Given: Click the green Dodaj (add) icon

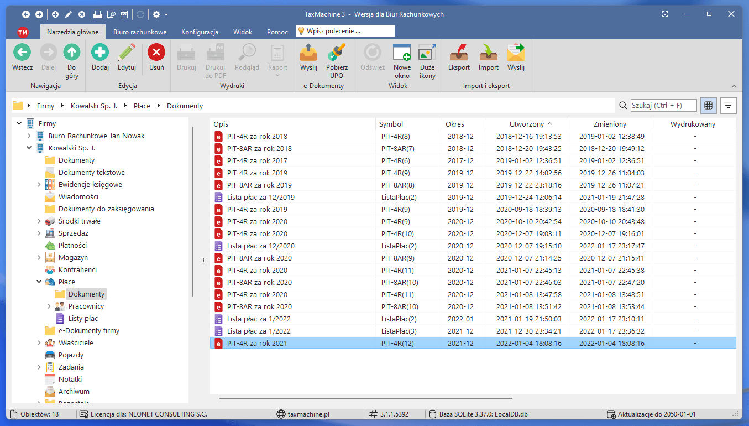Looking at the screenshot, I should 100,53.
